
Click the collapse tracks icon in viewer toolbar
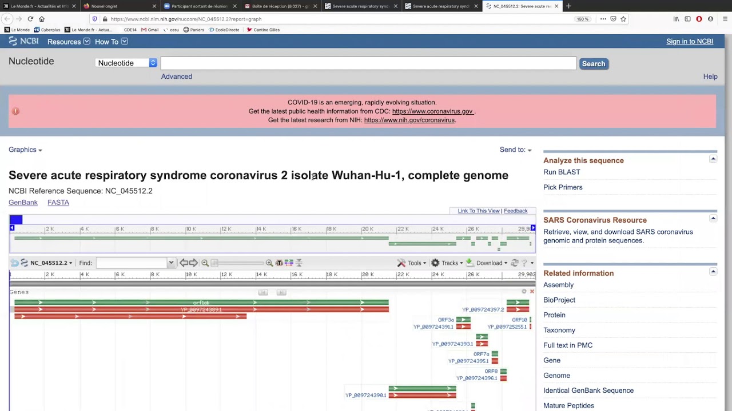click(x=299, y=263)
